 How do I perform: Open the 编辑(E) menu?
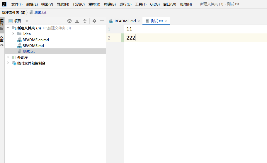32,4
